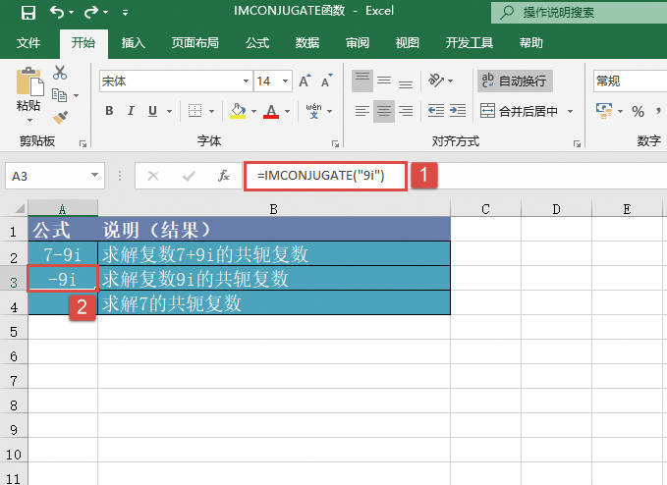Toggle the Wrap Text (自动换行) button
This screenshot has width=667, height=485.
[x=513, y=81]
